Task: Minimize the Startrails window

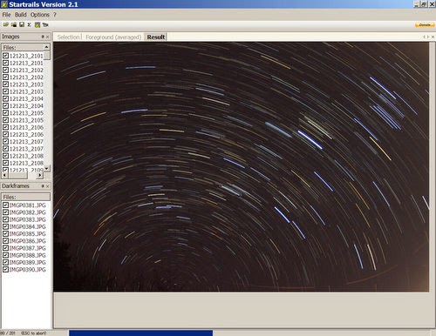Action: (416, 4)
